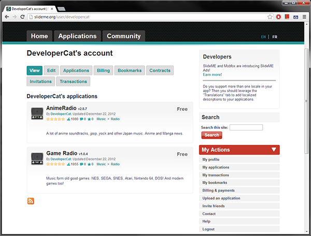Select the Contracts account tab
Viewport: 311px width, 236px height.
tap(160, 70)
